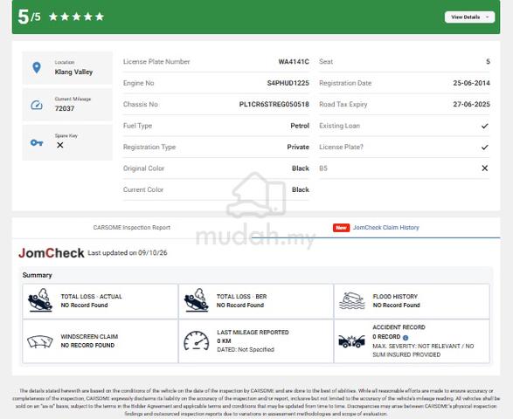Click the Last Mileage Reported gauge icon

point(197,341)
